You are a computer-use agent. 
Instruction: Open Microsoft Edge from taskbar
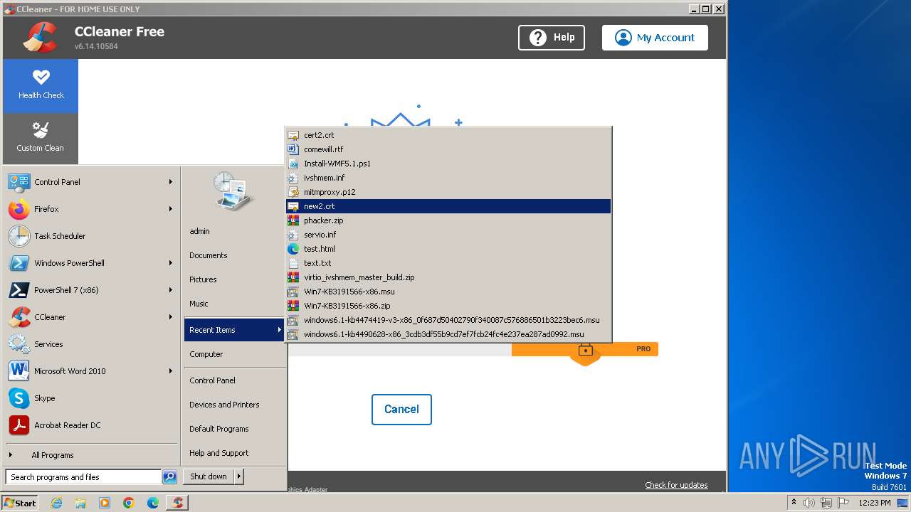[153, 503]
